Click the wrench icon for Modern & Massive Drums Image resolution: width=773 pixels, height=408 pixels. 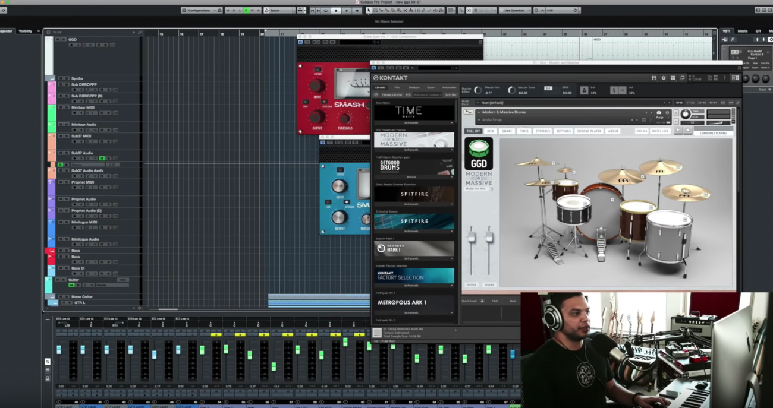469,112
